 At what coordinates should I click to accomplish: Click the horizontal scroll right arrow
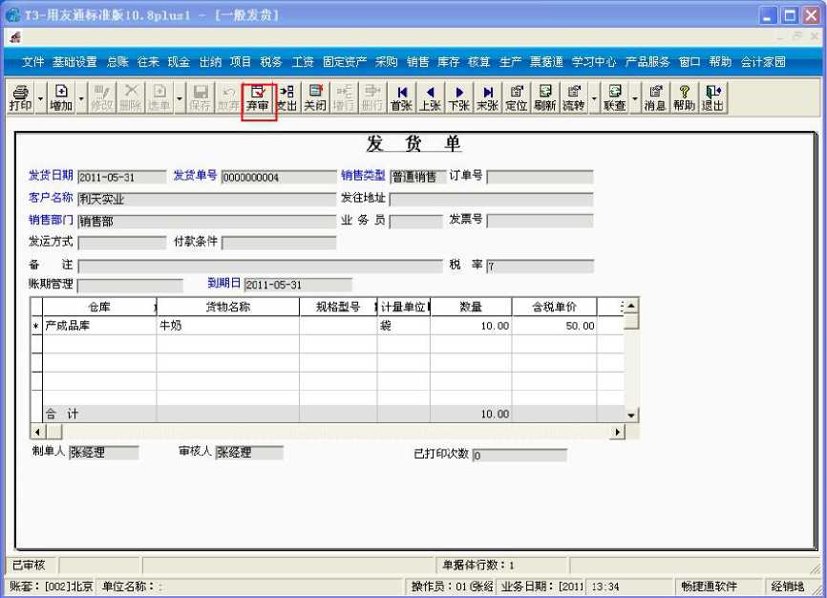(618, 433)
